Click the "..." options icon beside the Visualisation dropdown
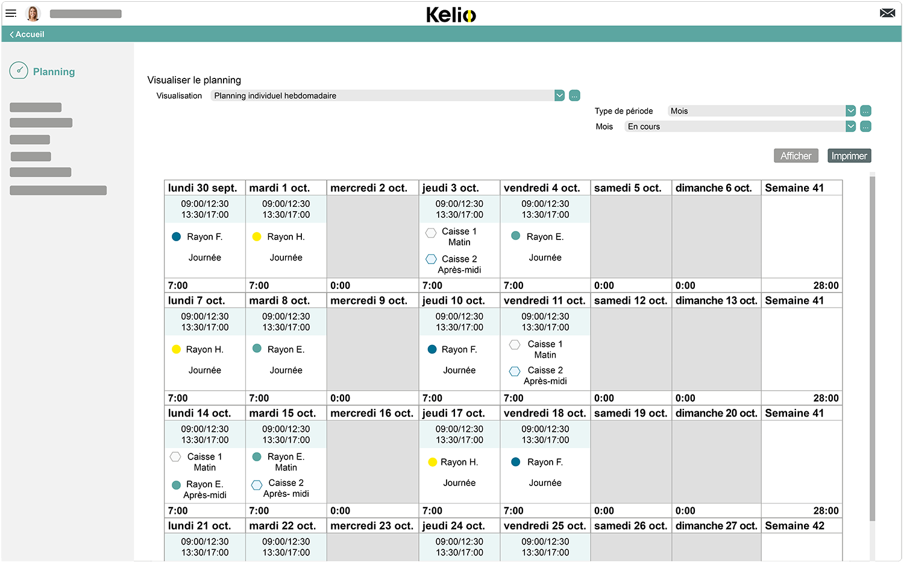The width and height of the screenshot is (904, 565). pyautogui.click(x=574, y=95)
